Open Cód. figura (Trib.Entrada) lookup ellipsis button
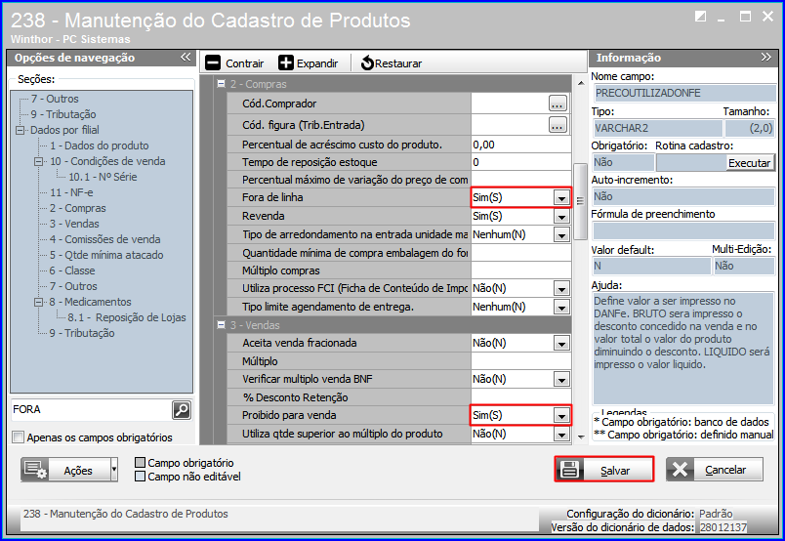This screenshot has height=541, width=785. click(558, 125)
